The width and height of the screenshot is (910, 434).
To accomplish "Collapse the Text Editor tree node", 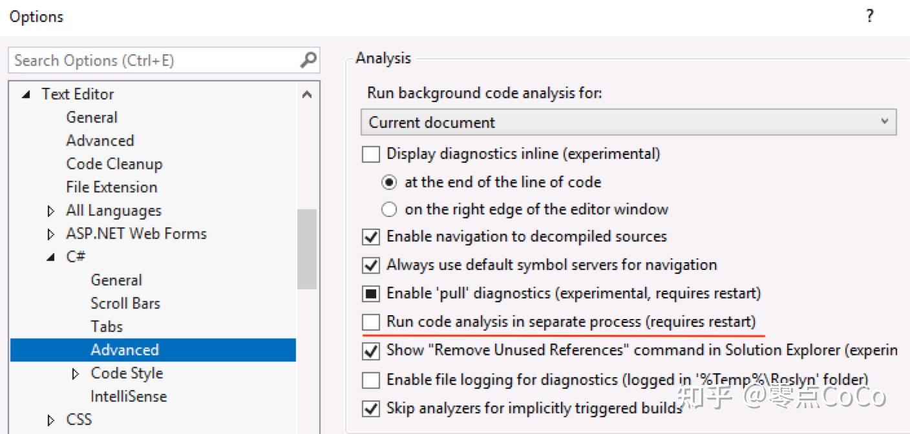I will 25,94.
